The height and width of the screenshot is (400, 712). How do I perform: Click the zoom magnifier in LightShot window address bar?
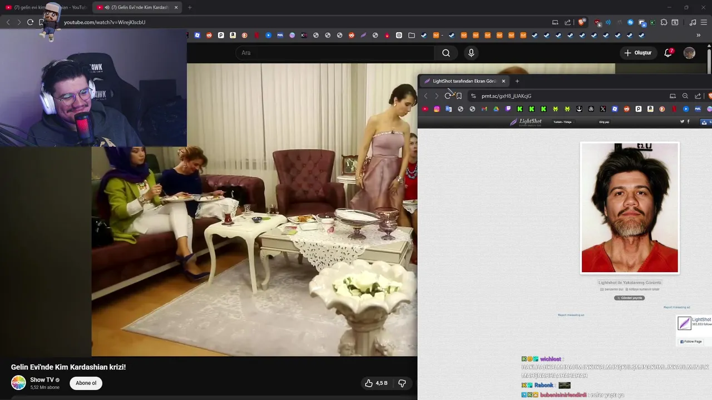point(685,96)
